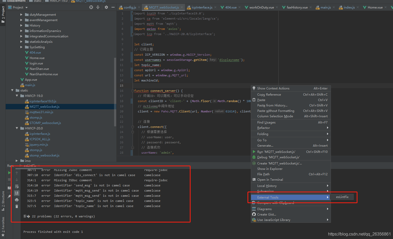The image size is (393, 239).
Task: Stop the running process with square icon
Action: pyautogui.click(x=8, y=179)
